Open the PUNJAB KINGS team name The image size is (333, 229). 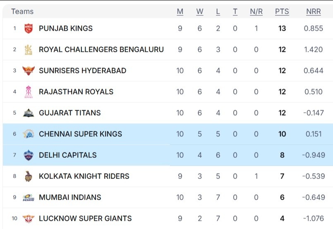pyautogui.click(x=66, y=29)
